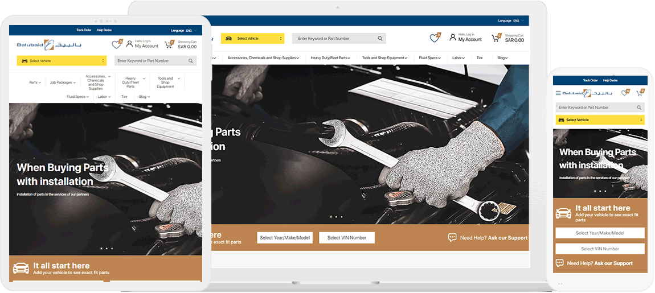
Task: Click the Balubaid logo on the tablet
Action: tap(50, 44)
